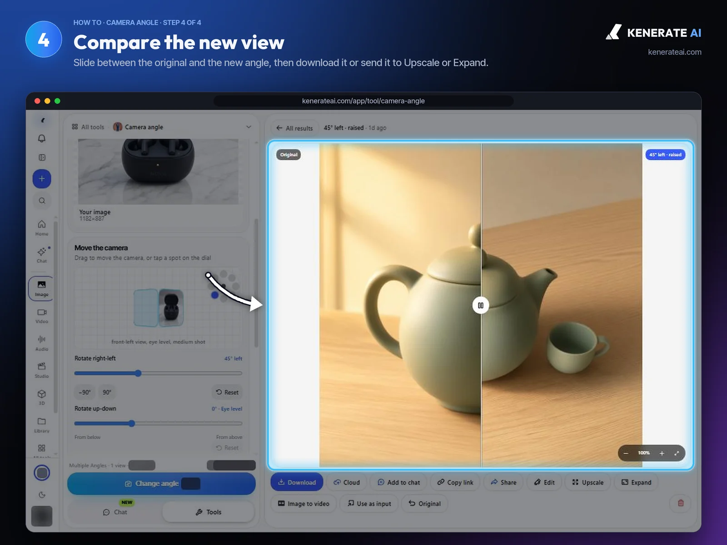Go to Home in the sidebar
The height and width of the screenshot is (545, 727).
pos(42,228)
